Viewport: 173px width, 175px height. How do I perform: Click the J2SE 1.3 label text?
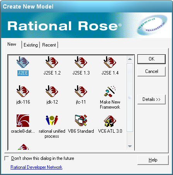coord(81,73)
